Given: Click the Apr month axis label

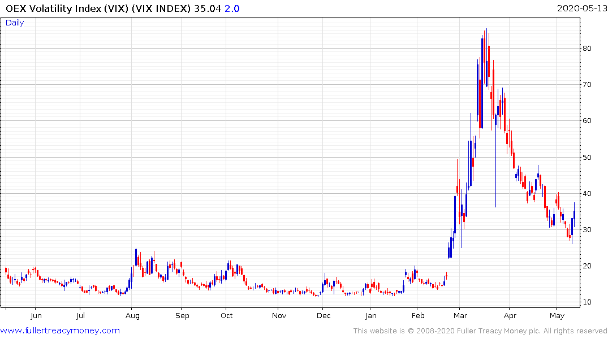Looking at the screenshot, I should 510,316.
